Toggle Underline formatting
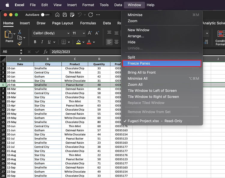This screenshot has width=225, height=178. [x=49, y=42]
